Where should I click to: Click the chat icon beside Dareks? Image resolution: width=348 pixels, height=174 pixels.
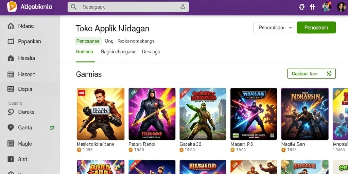click(11, 112)
